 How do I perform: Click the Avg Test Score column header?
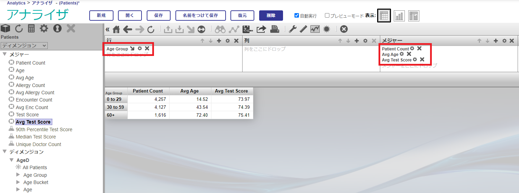[231, 91]
